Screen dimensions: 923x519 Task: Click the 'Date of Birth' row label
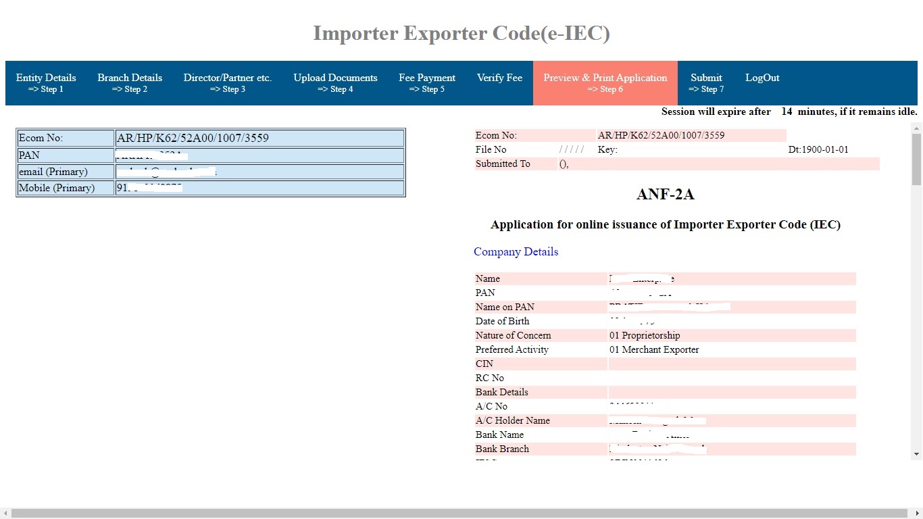tap(502, 321)
